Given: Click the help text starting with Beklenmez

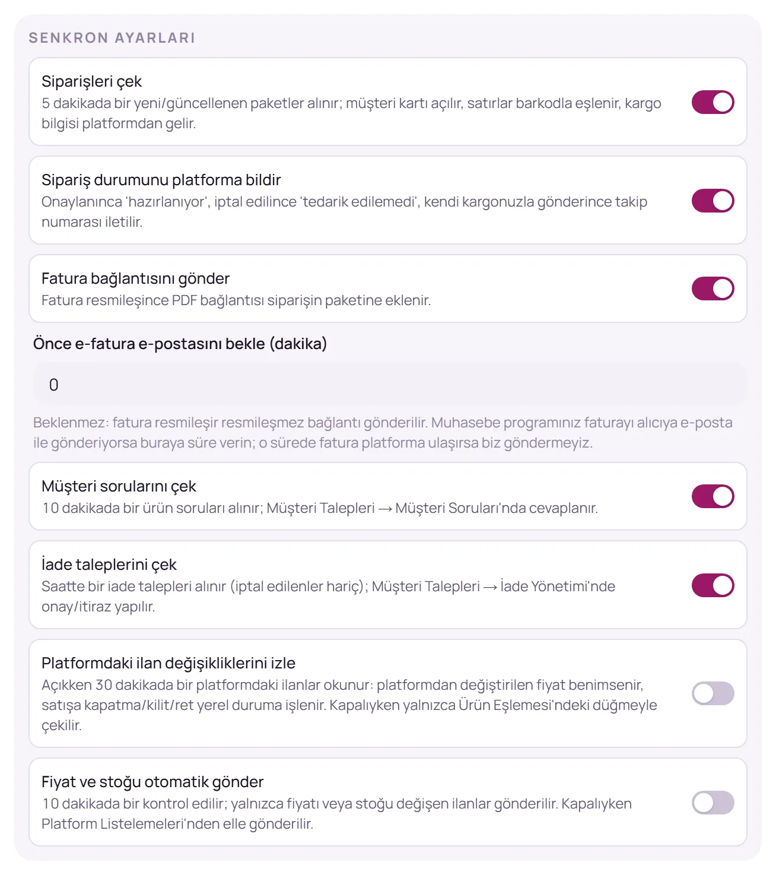Looking at the screenshot, I should tap(383, 433).
